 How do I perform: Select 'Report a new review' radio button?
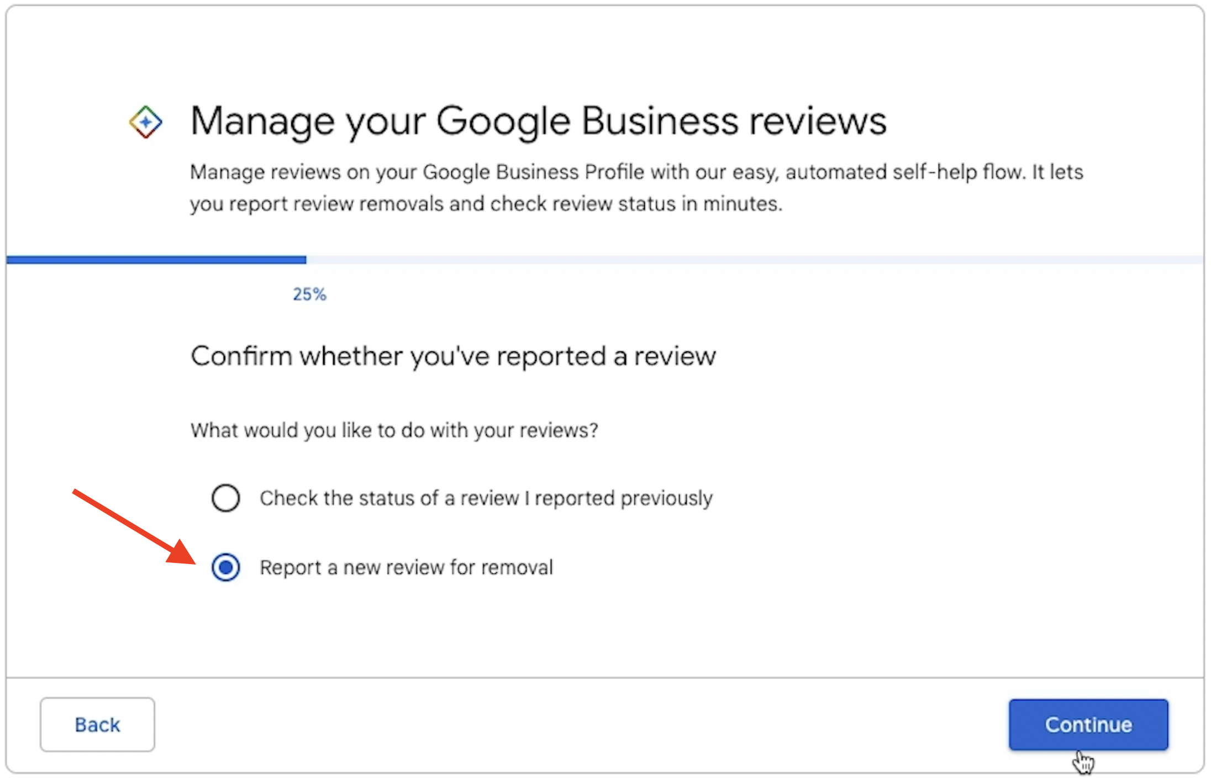225,567
